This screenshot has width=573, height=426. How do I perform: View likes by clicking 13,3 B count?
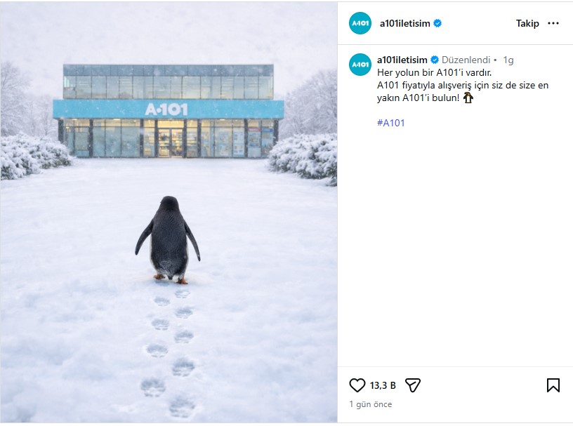point(383,385)
